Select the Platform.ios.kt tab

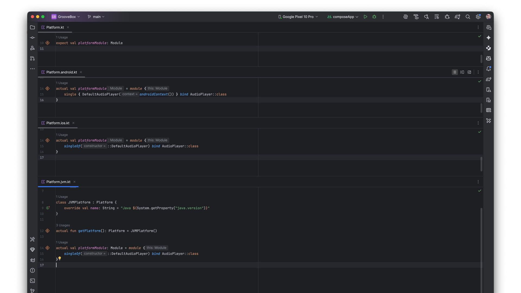[58, 123]
